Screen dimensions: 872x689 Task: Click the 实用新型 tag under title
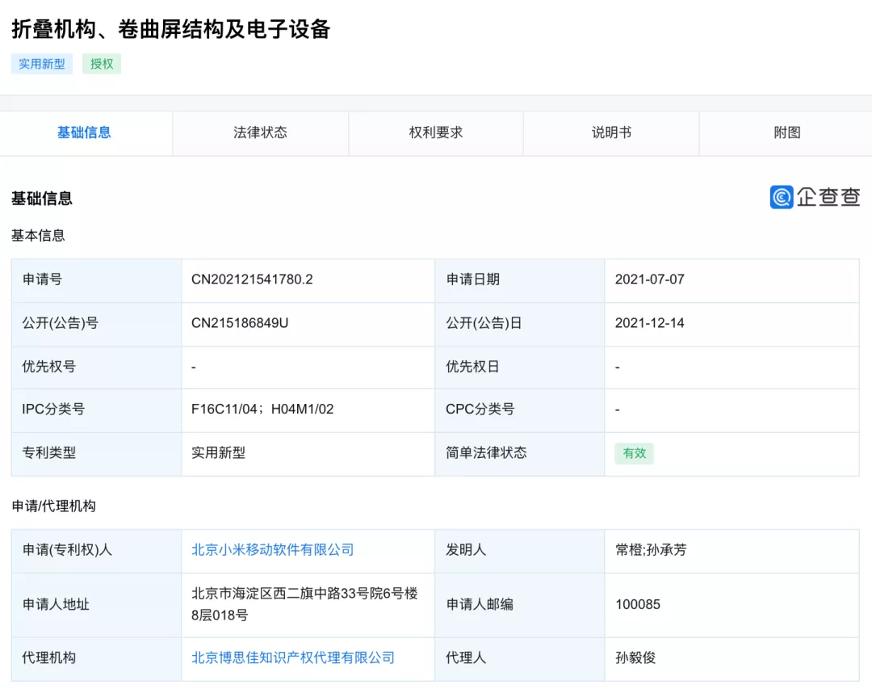pyautogui.click(x=42, y=64)
